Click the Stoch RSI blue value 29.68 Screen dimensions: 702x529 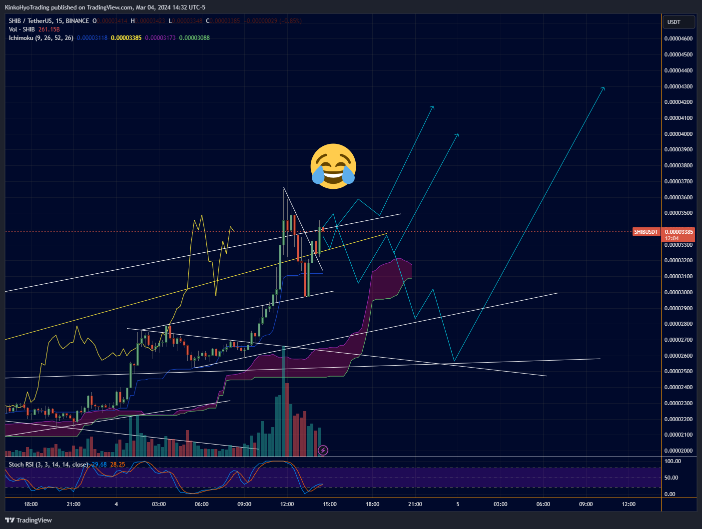99,465
